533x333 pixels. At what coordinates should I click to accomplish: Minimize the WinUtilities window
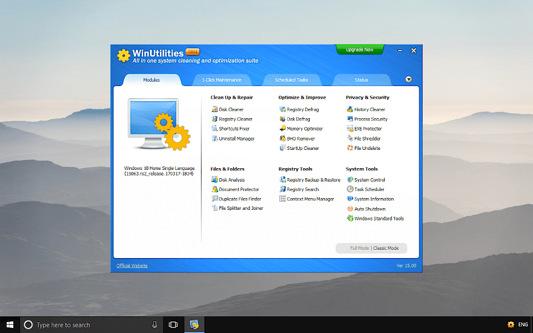coord(400,51)
